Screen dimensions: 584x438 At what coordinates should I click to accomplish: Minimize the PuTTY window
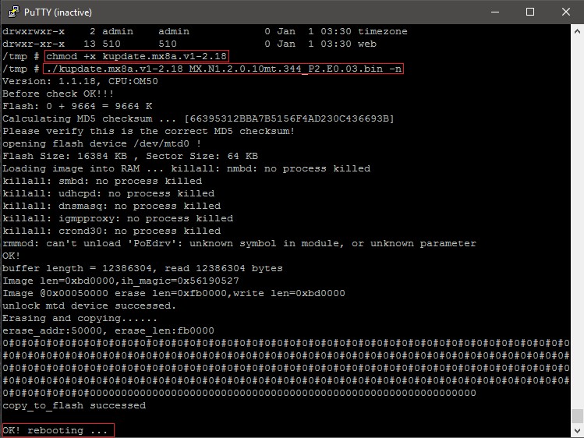click(x=494, y=12)
